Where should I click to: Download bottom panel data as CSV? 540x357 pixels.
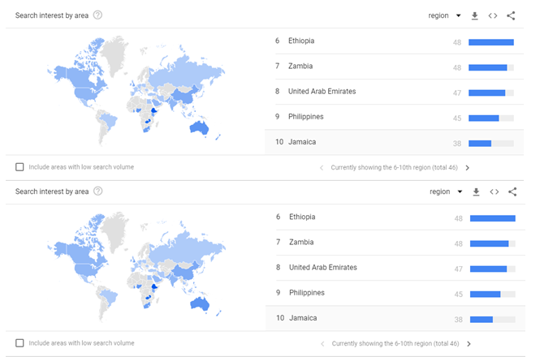pyautogui.click(x=476, y=191)
